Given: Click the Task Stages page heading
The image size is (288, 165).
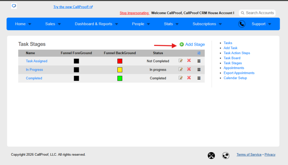Looking at the screenshot, I should pyautogui.click(x=32, y=44).
